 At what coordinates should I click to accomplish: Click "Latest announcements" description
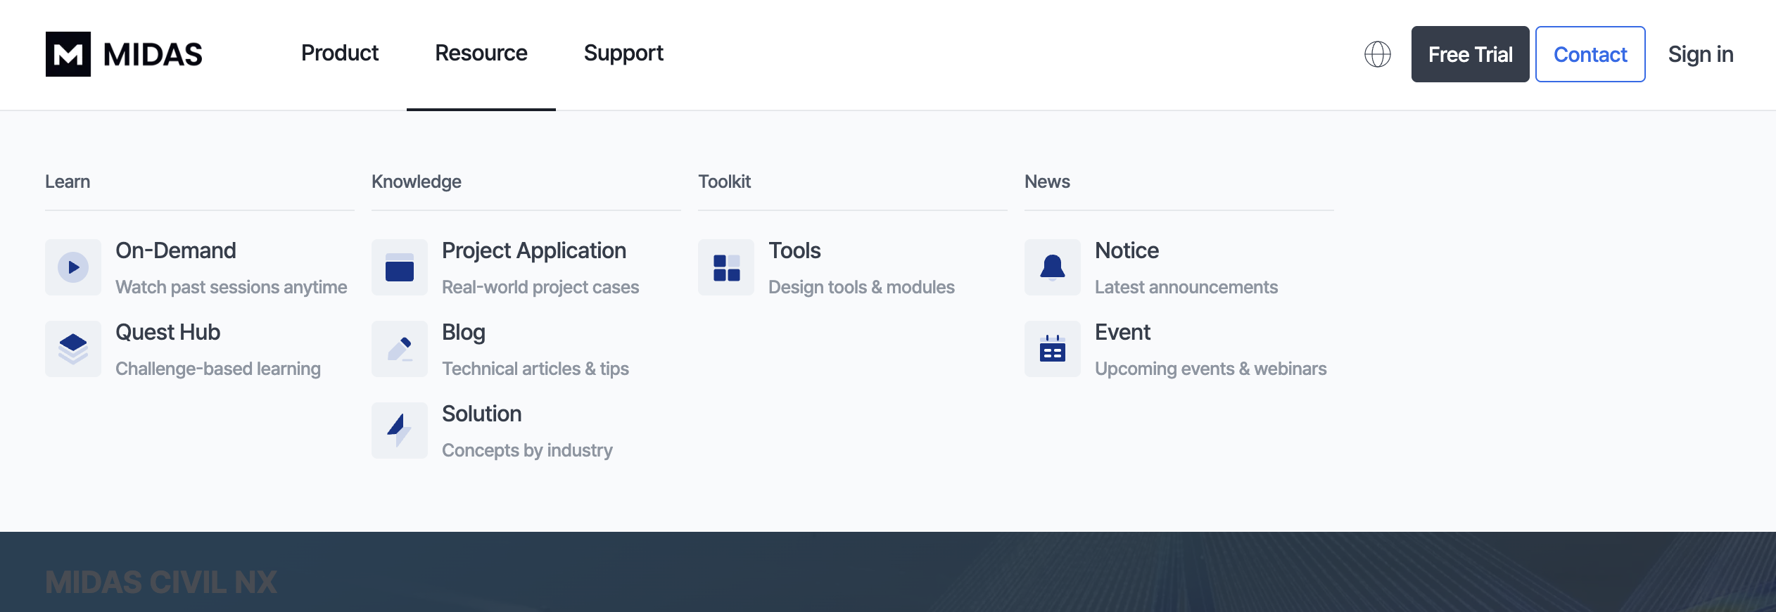click(x=1186, y=287)
